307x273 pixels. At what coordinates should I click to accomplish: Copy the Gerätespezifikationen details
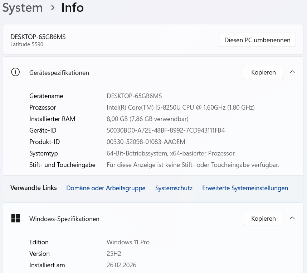[263, 72]
